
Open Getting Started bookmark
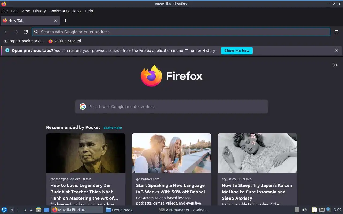coord(65,41)
